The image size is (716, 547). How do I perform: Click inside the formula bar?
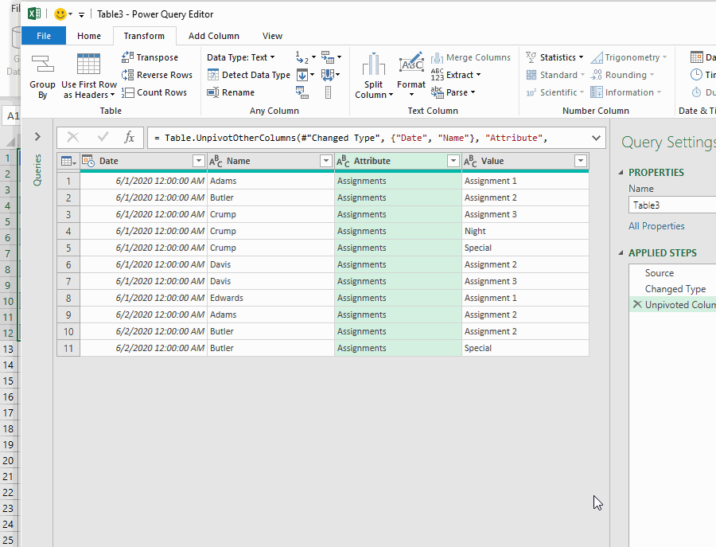coord(318,137)
